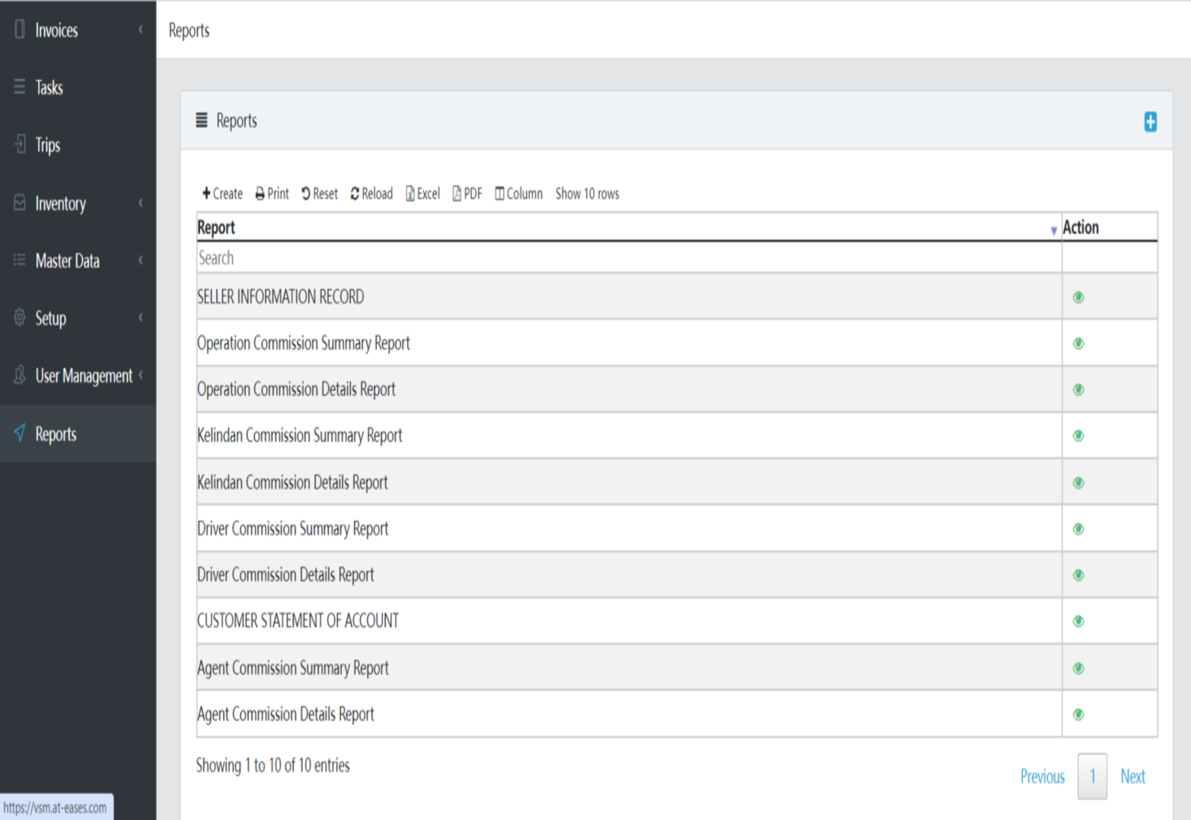This screenshot has height=820, width=1191.
Task: Reload the reports table
Action: pos(371,194)
